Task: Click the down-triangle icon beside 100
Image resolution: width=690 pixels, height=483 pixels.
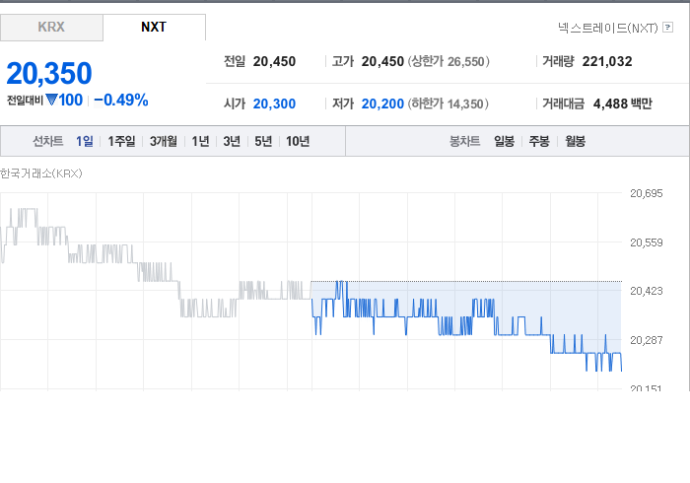Action: pos(51,101)
